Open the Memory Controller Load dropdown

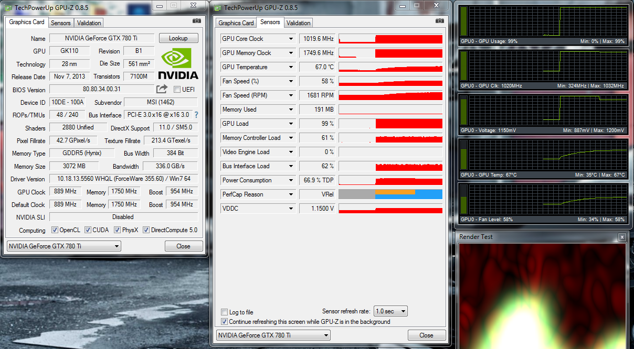tap(291, 138)
